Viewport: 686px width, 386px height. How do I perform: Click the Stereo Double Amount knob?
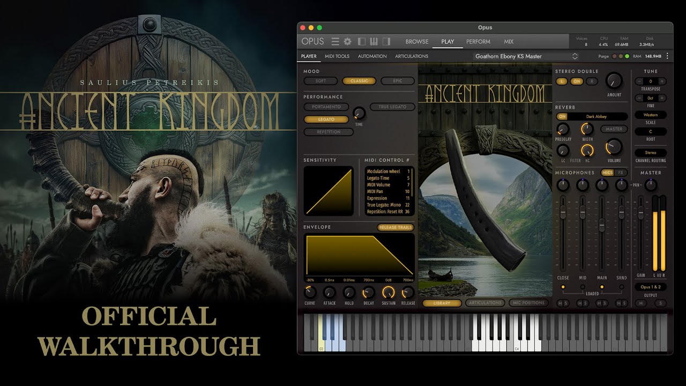pyautogui.click(x=614, y=81)
